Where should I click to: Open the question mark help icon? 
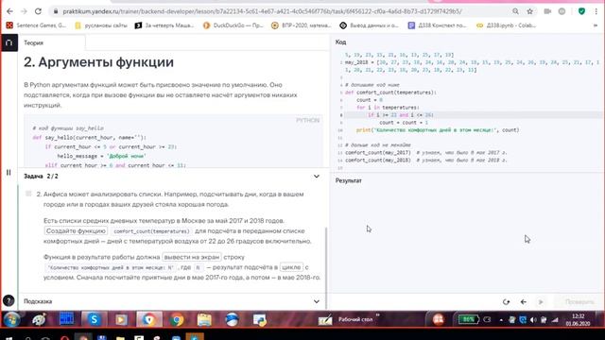pos(9,300)
